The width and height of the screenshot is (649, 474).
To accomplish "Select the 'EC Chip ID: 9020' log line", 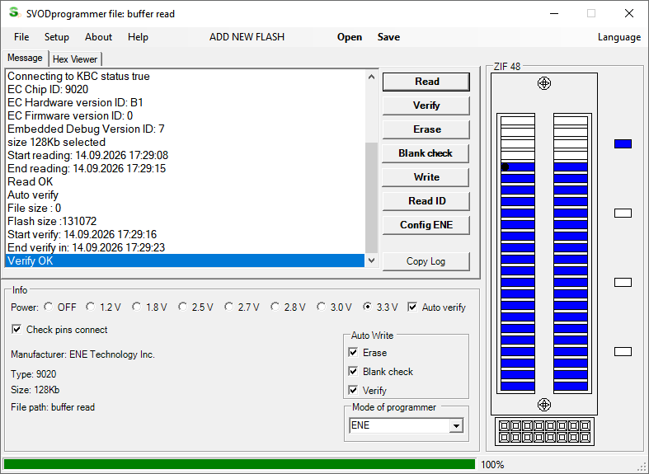I will 185,89.
